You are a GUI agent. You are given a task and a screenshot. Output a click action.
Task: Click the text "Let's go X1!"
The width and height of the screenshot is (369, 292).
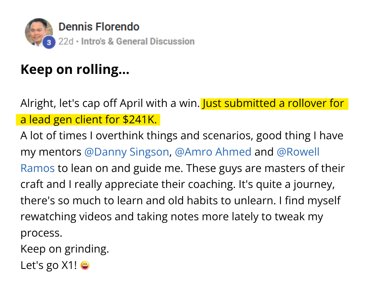point(49,265)
